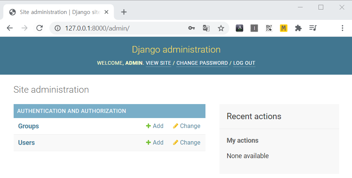Open the QR code extension icon
This screenshot has width=352, height=178.
pos(269,28)
